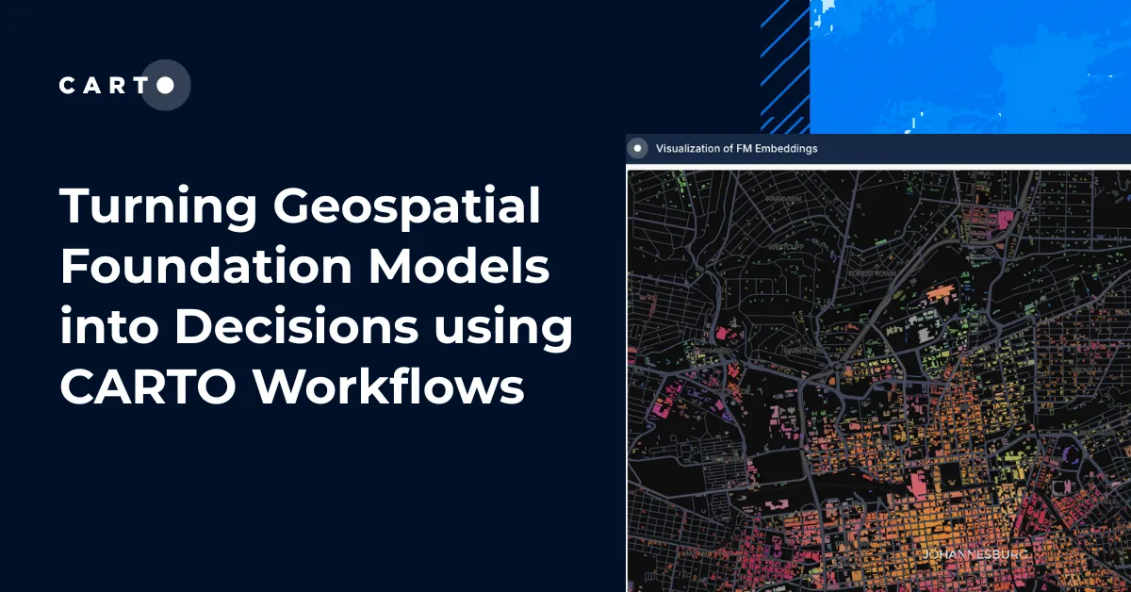The height and width of the screenshot is (592, 1131).
Task: Click the CARTO logo circle icon
Action: [165, 85]
